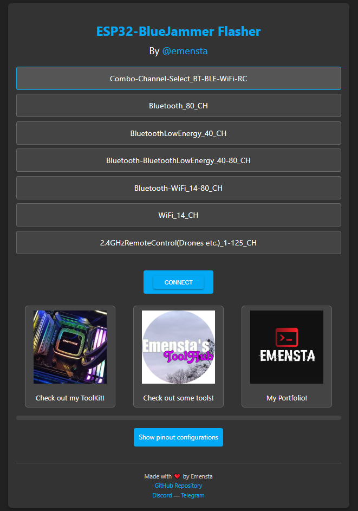Expand Show pinout configurations
358x511 pixels.
click(x=179, y=437)
